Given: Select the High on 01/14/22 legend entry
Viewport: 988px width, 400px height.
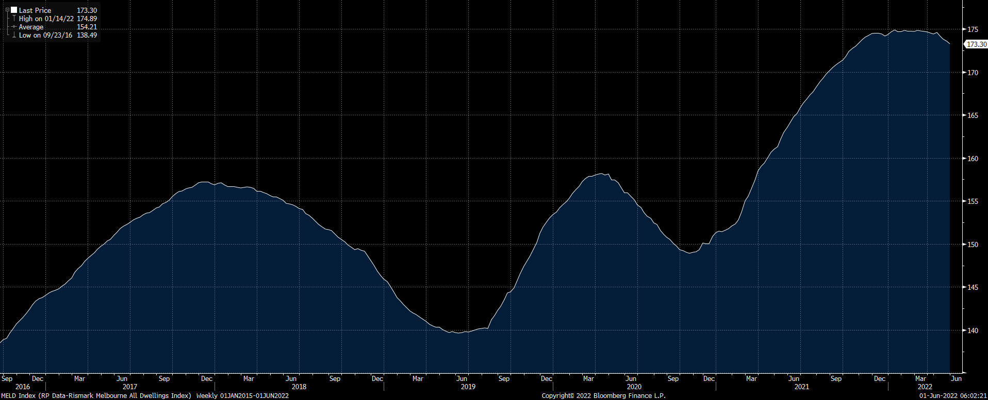Looking at the screenshot, I should pos(46,19).
